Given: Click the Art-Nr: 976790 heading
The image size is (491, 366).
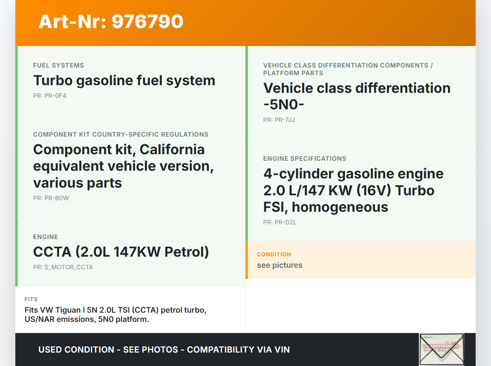Looking at the screenshot, I should coord(111,21).
